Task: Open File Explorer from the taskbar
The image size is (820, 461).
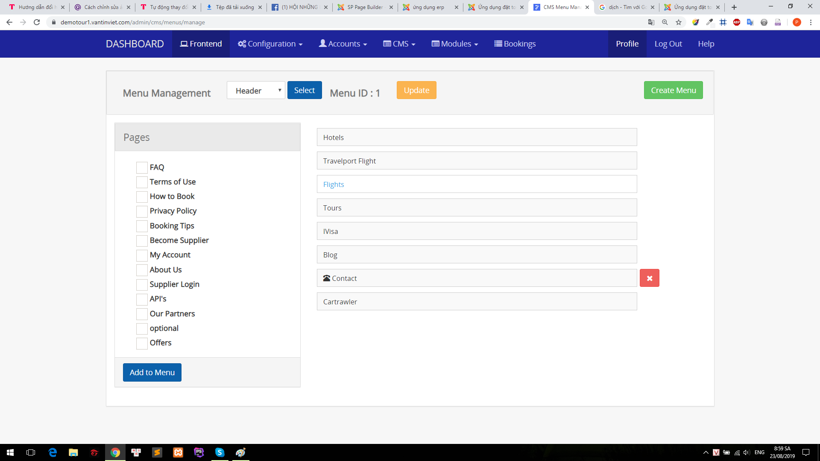Action: click(x=73, y=452)
